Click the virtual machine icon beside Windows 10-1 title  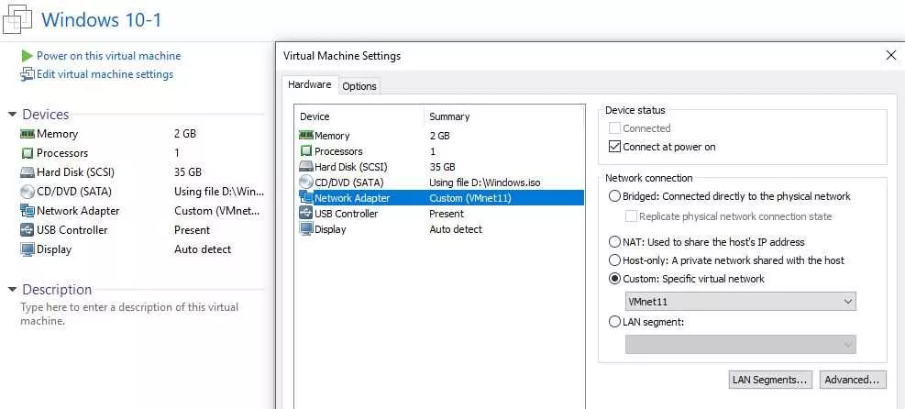17,18
